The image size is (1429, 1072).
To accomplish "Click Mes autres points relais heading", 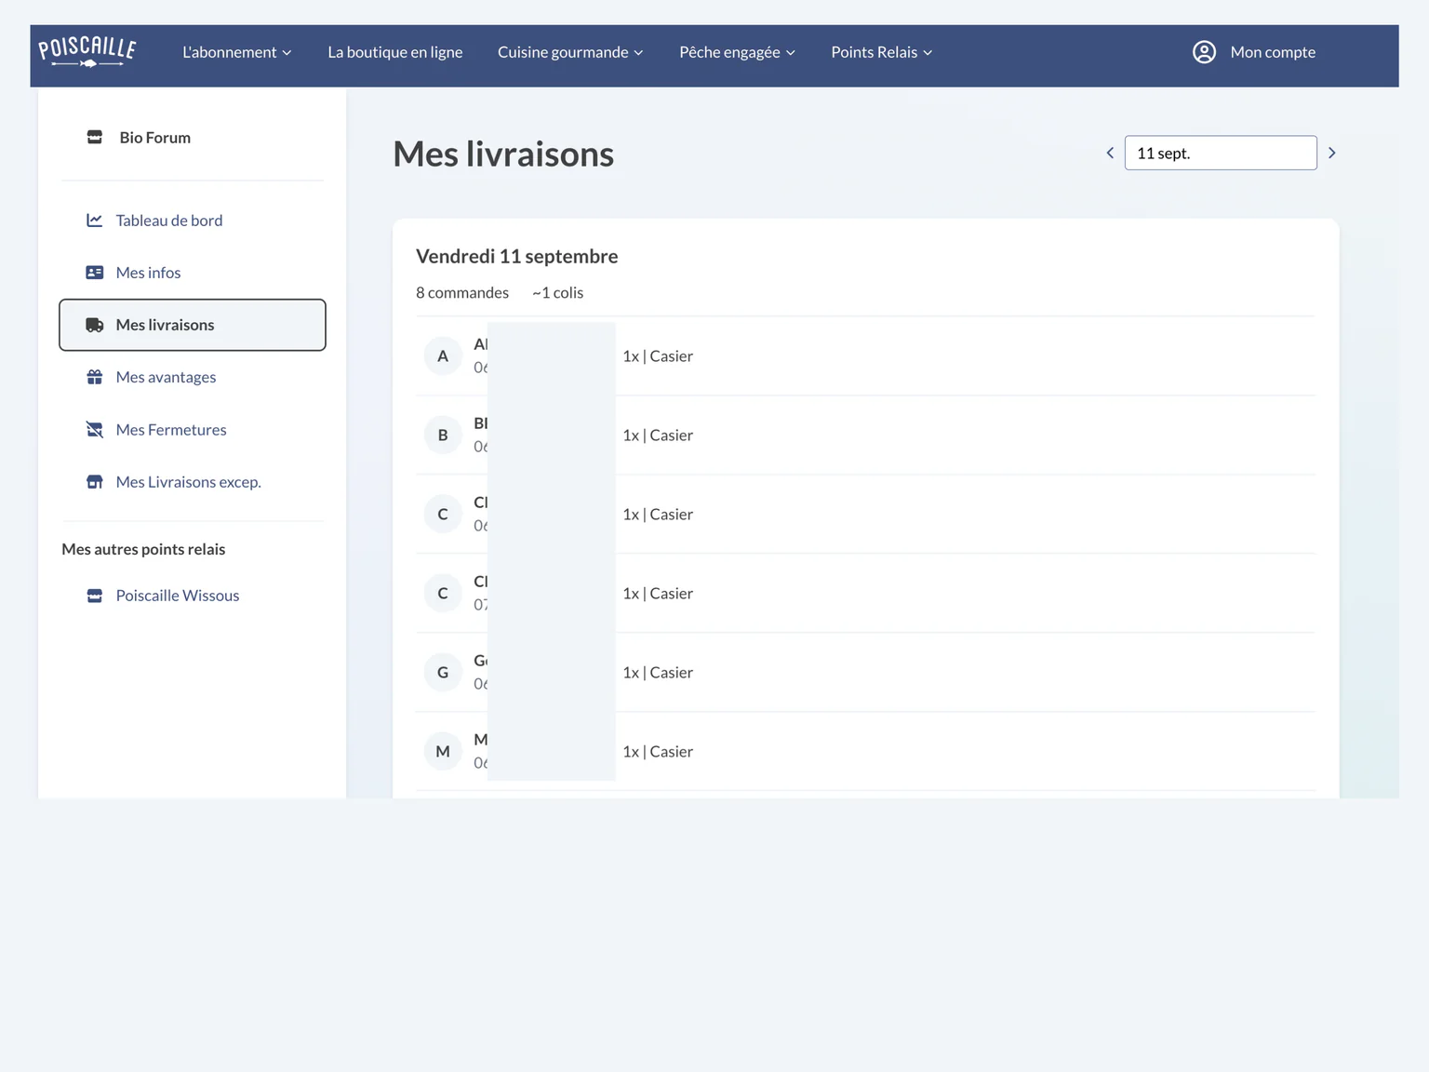I will coord(143,549).
